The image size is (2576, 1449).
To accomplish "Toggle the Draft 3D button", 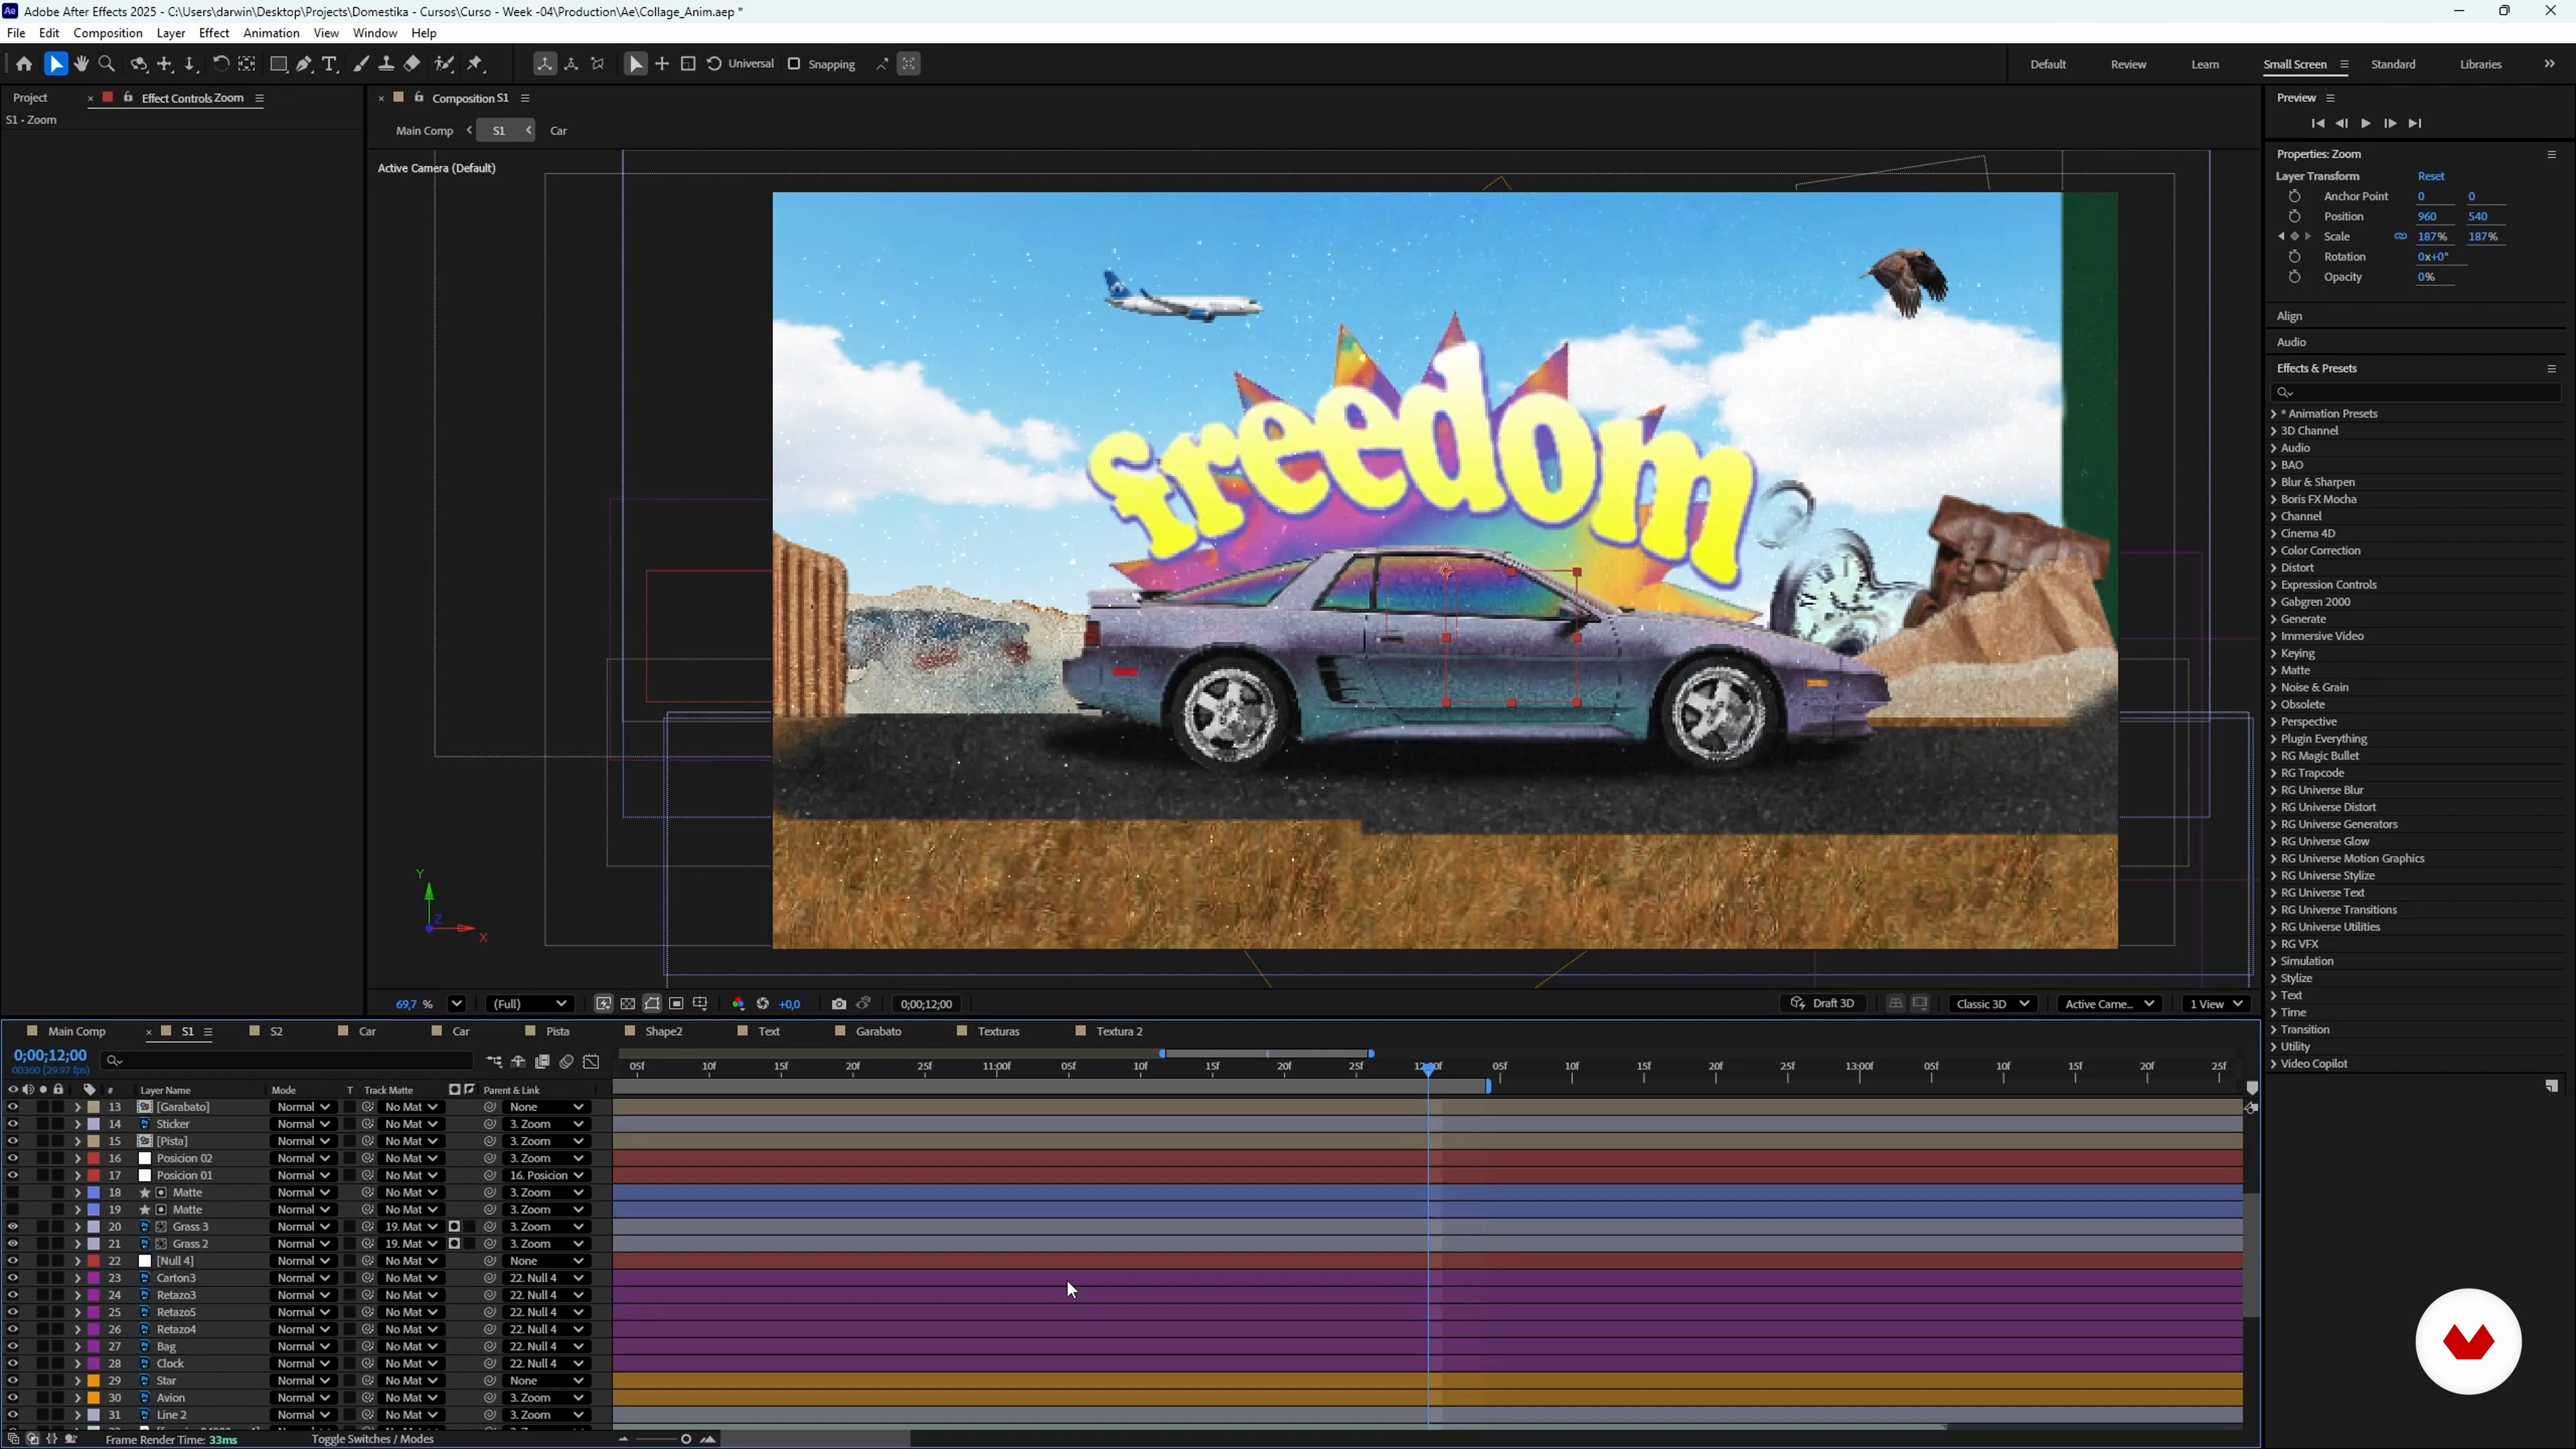I will (x=1823, y=1004).
